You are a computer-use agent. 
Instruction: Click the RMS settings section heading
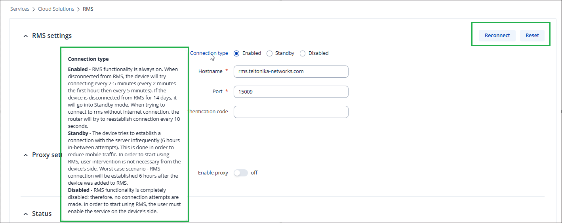click(52, 36)
